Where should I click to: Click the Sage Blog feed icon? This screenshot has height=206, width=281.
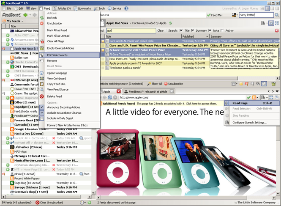[x=12, y=183]
